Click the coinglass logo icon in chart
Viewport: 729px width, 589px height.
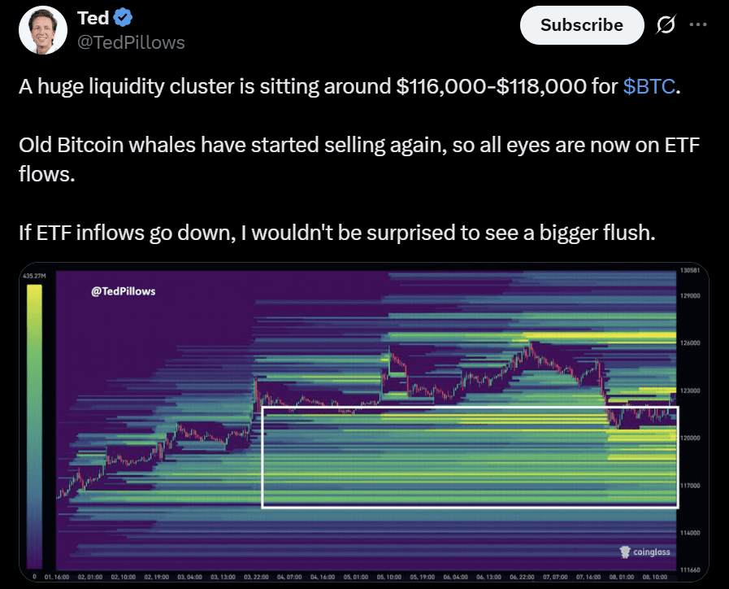tap(625, 552)
